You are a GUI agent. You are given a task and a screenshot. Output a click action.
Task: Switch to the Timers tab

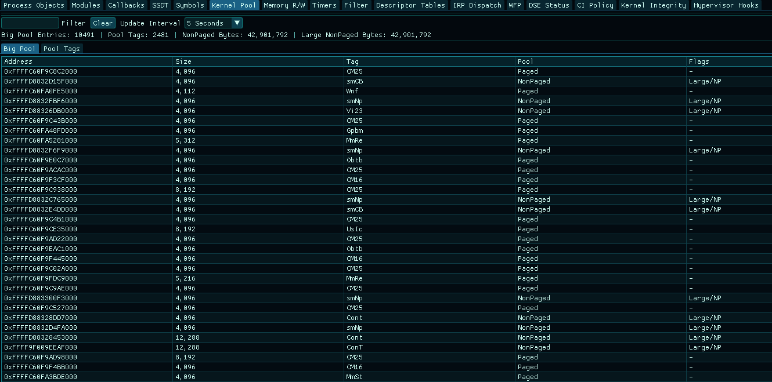coord(324,5)
